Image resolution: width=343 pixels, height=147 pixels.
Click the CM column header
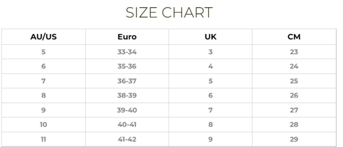click(294, 37)
